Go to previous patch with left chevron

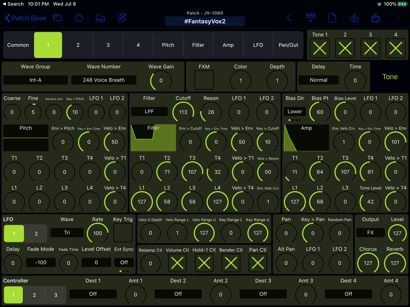(x=289, y=18)
